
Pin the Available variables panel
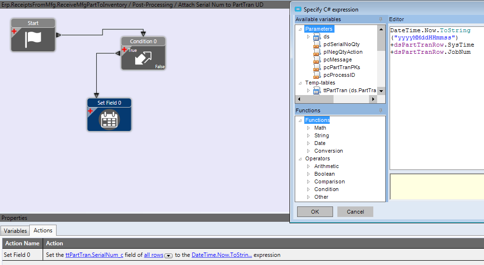[x=380, y=19]
